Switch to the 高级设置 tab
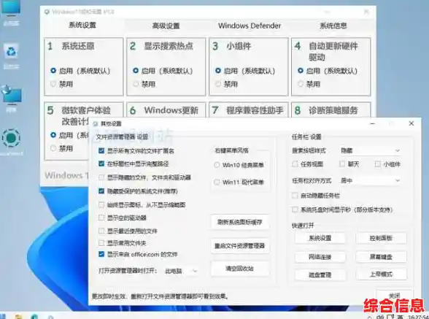The width and height of the screenshot is (429, 319). 166,26
